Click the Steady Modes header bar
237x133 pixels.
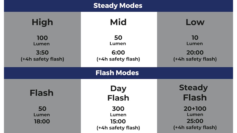click(118, 6)
